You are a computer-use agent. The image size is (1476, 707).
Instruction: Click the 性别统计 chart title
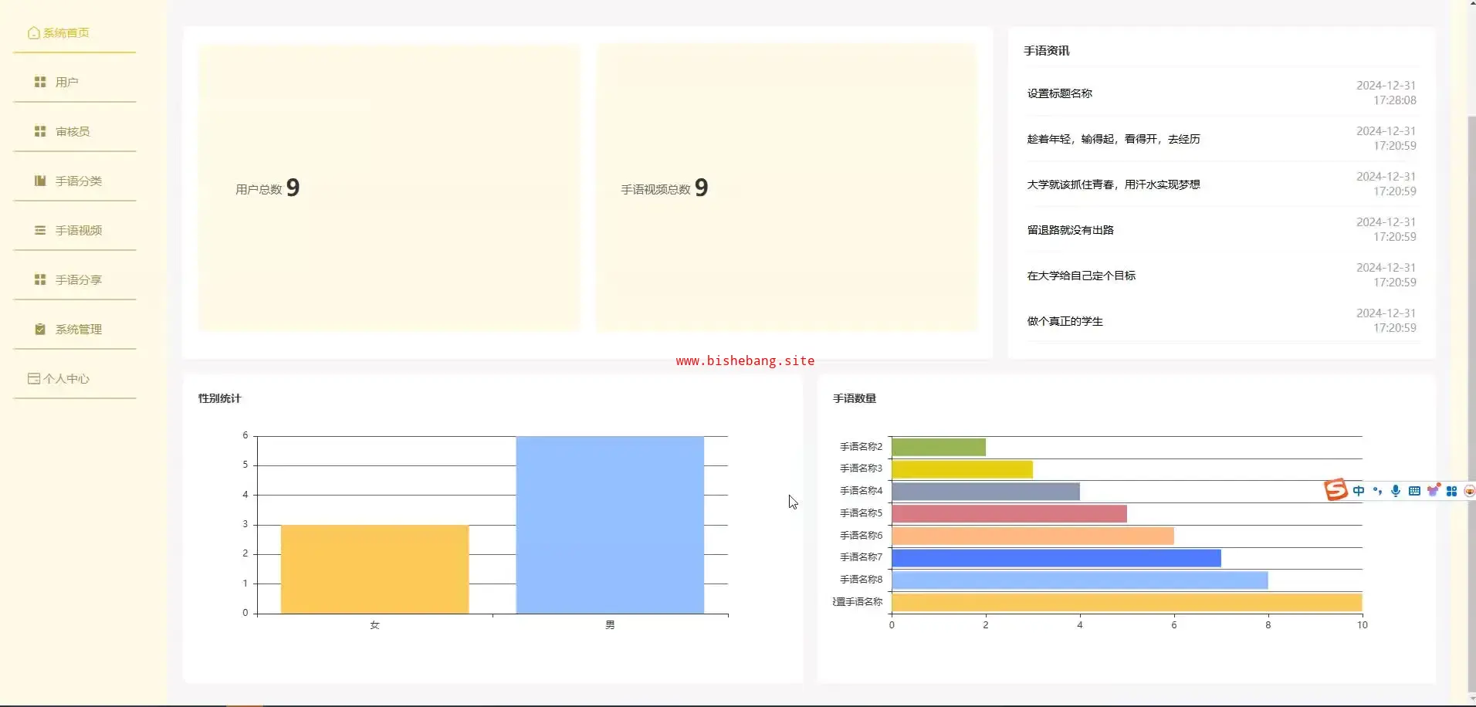pyautogui.click(x=220, y=398)
